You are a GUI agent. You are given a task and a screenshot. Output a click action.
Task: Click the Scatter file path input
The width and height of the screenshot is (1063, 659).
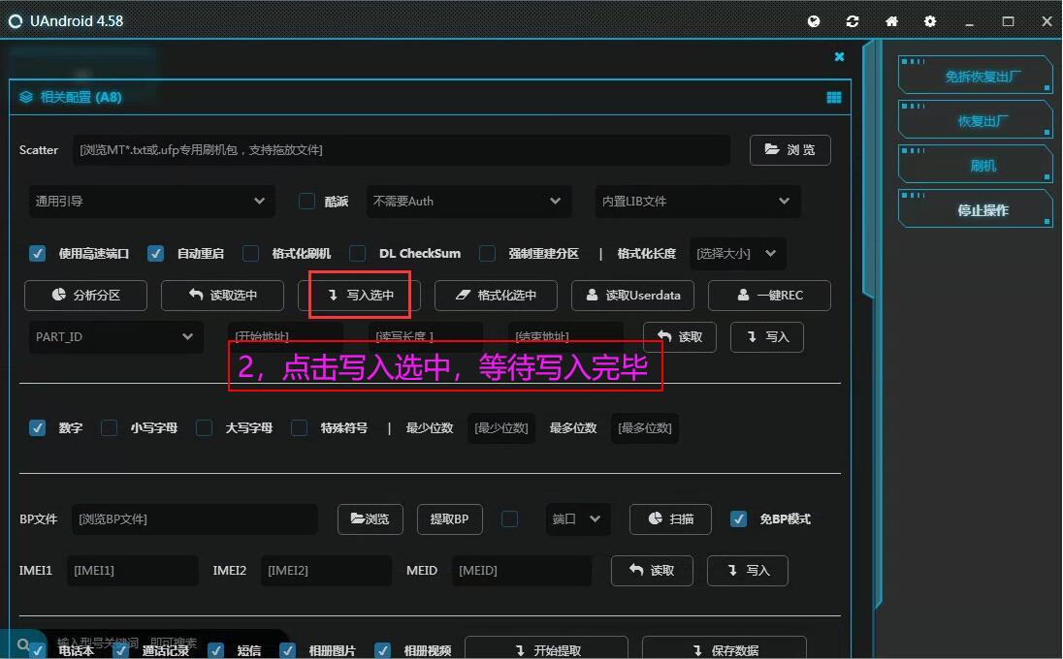pyautogui.click(x=402, y=149)
